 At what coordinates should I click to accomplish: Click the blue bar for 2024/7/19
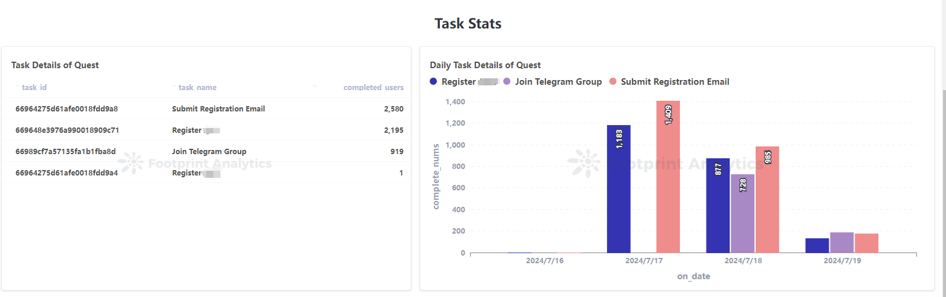coord(817,245)
